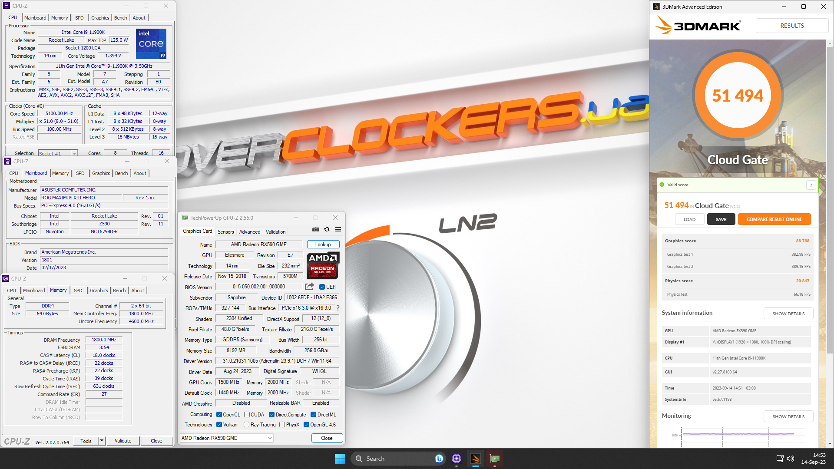Open the Socket #1 selection dropdown
This screenshot has width=834, height=469.
(58, 153)
